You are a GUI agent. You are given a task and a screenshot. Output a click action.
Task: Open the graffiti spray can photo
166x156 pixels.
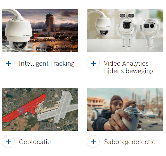click(125, 109)
